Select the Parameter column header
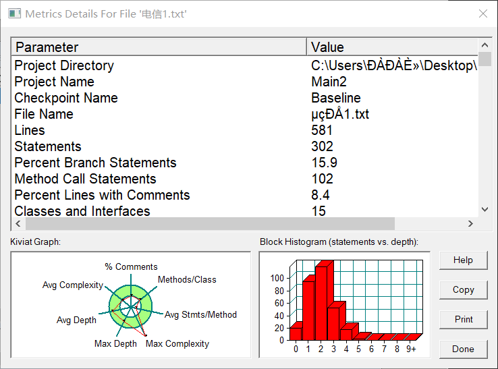 pos(159,47)
